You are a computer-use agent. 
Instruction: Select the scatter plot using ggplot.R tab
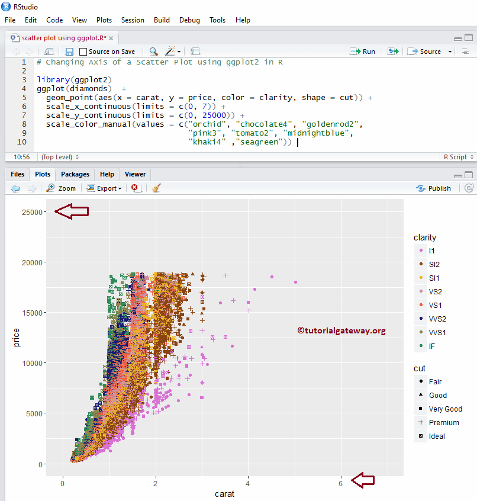[x=62, y=38]
